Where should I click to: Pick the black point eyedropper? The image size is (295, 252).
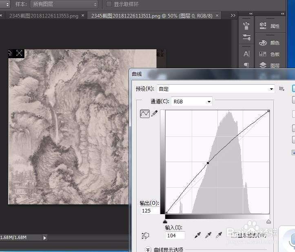198,235
